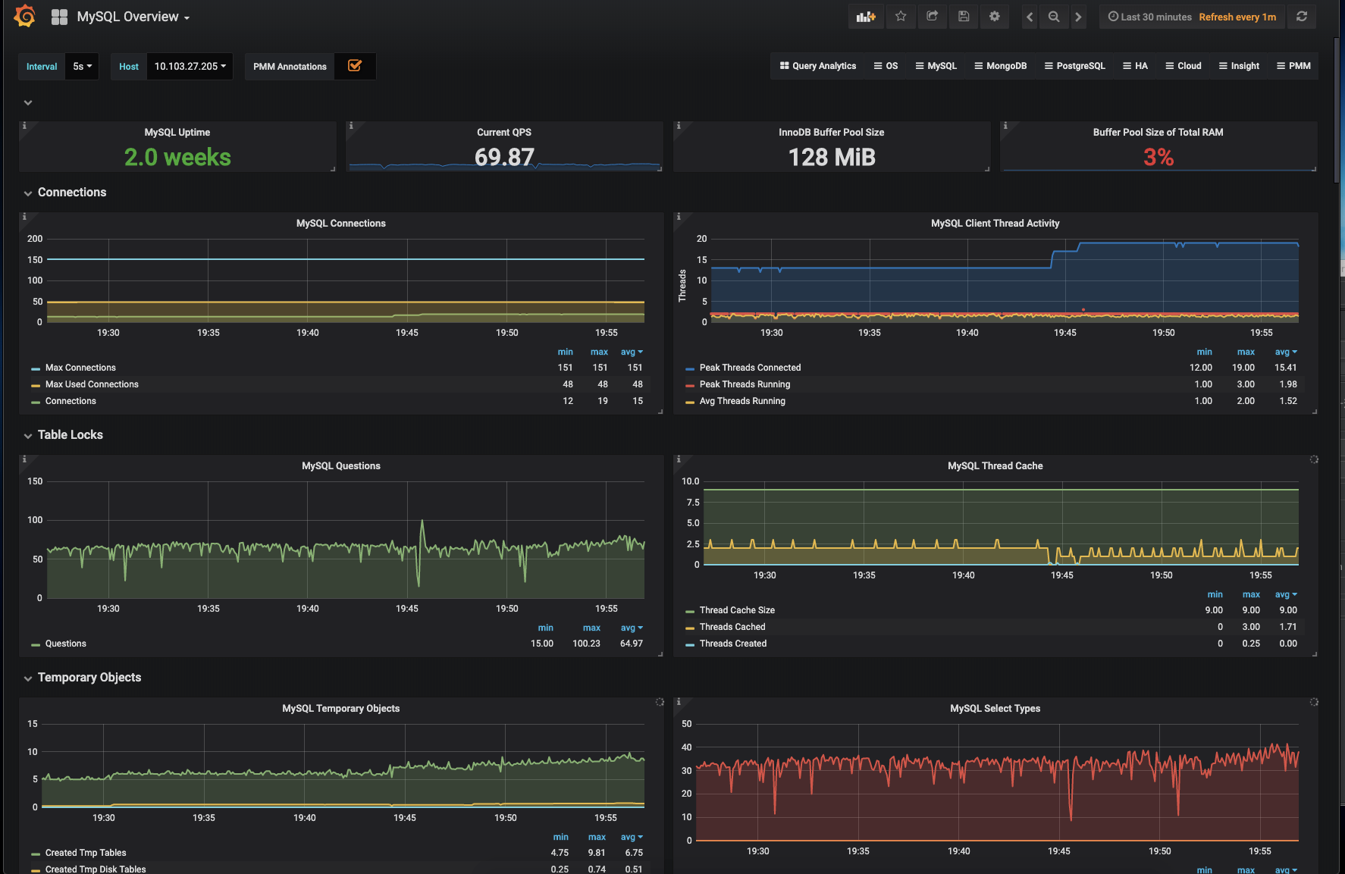
Task: Open the PostgreSQL dashboards menu
Action: (x=1074, y=66)
